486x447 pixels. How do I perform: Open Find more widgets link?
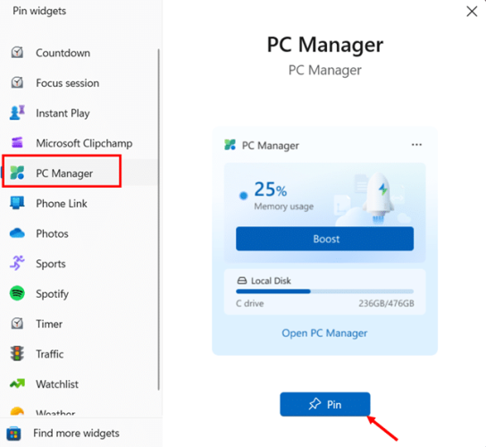[76, 433]
